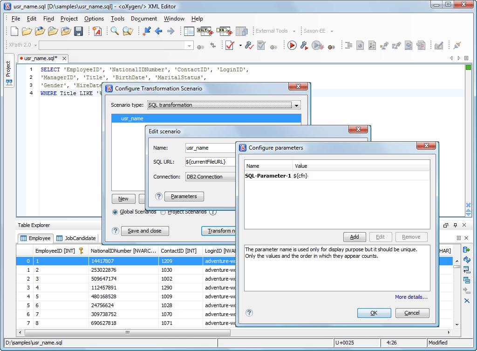Open Find/Replace with the magnifier icon
Viewport: 477px width, 351px height.
(115, 31)
